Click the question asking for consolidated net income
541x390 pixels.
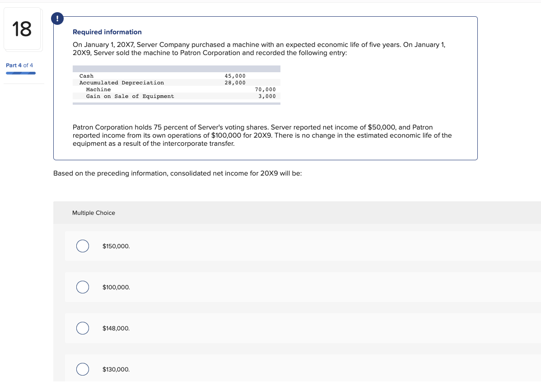click(177, 173)
